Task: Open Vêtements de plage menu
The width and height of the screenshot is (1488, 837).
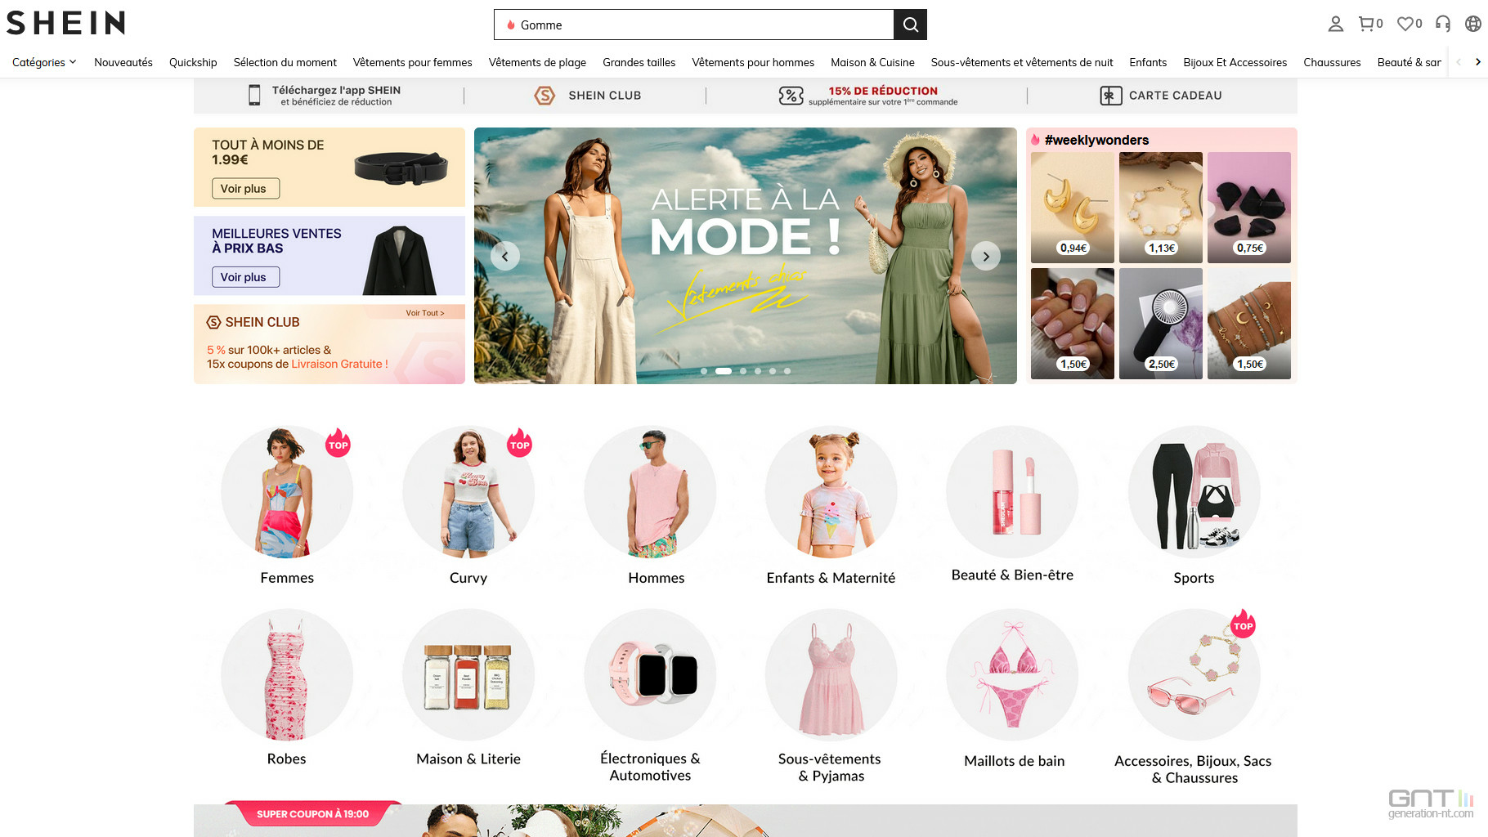Action: tap(537, 62)
